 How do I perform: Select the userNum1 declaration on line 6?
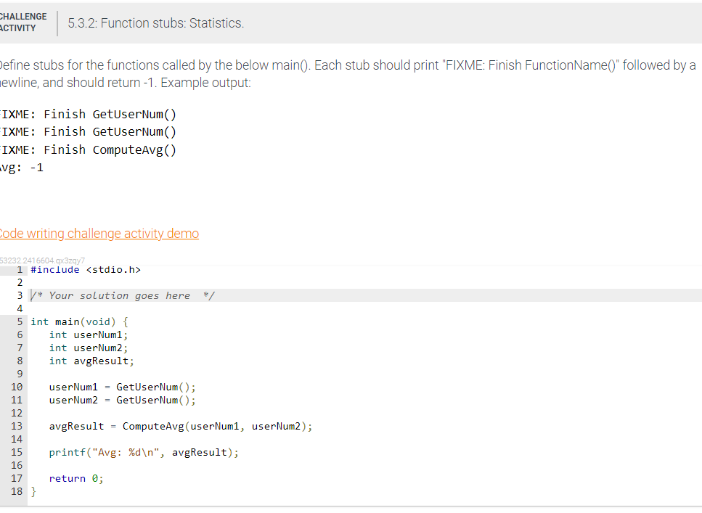tap(88, 334)
